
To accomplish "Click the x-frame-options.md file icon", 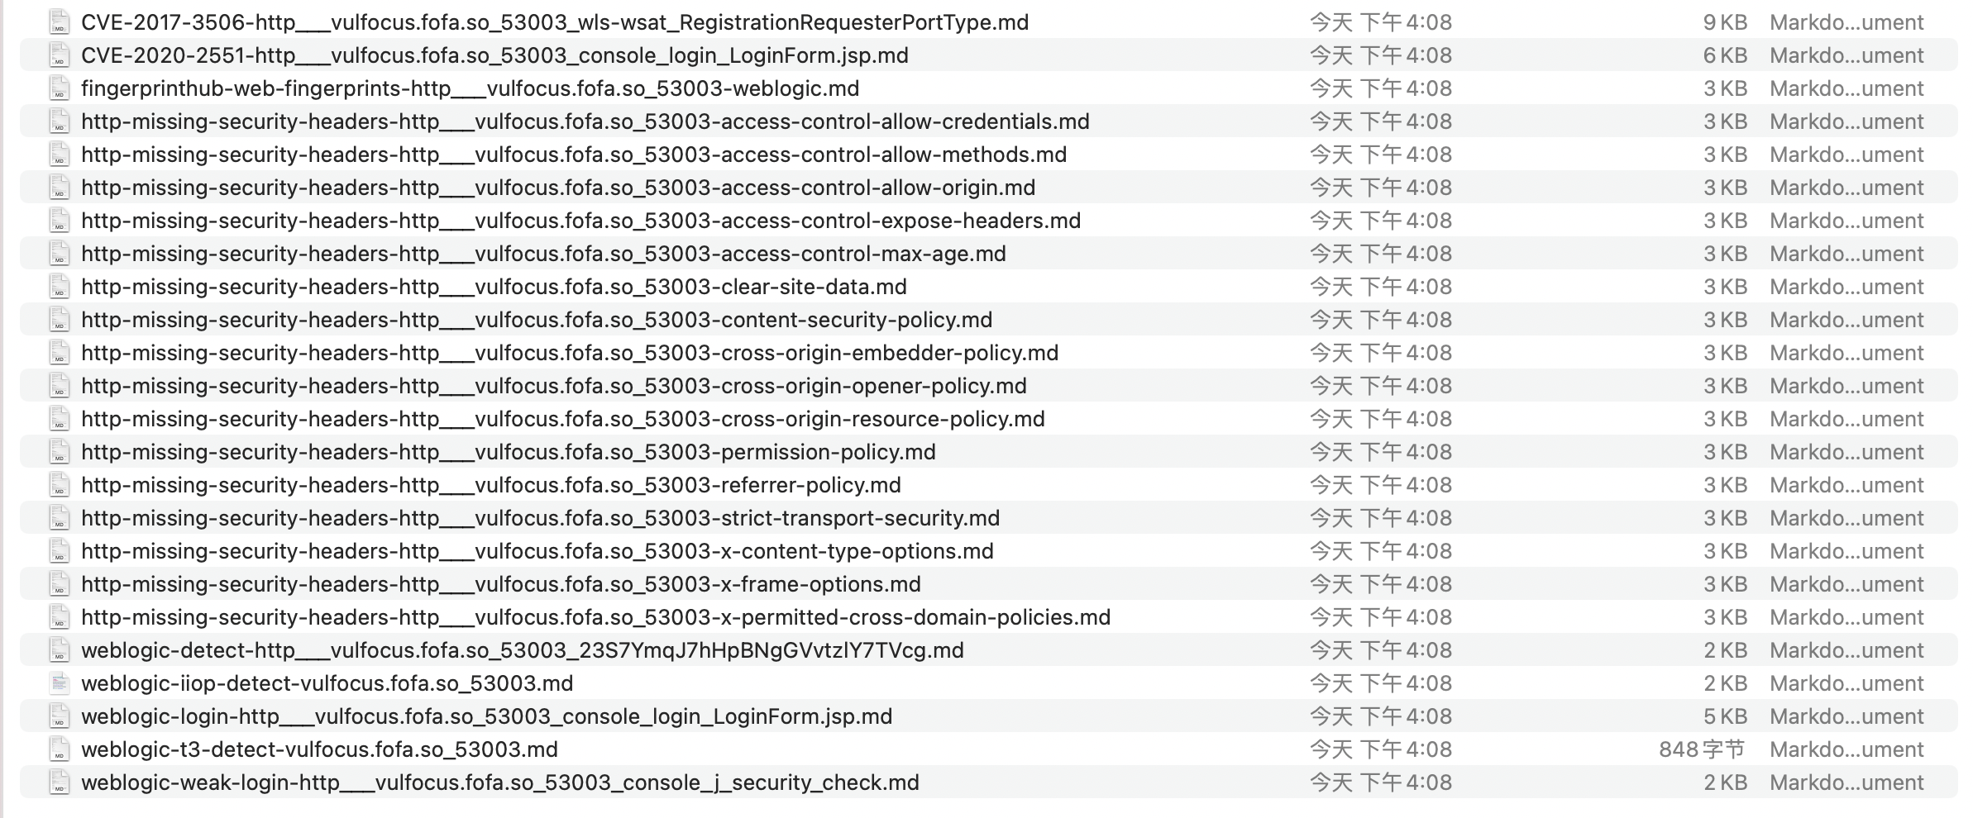I will pos(59,584).
